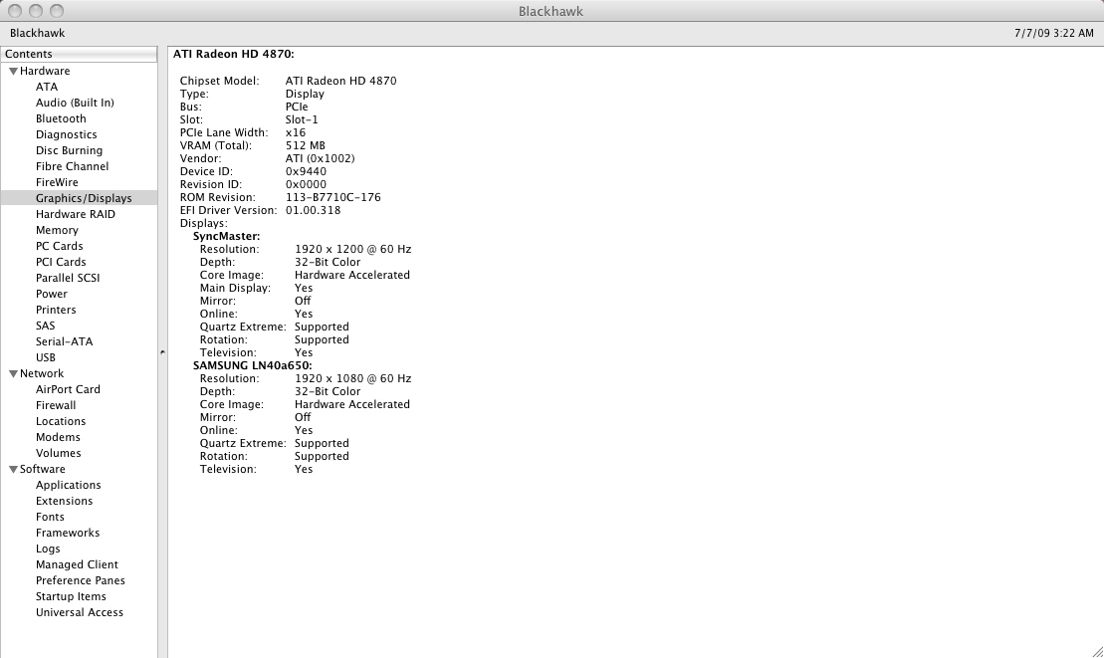Collapse the Hardware disclosure triangle

(x=13, y=71)
